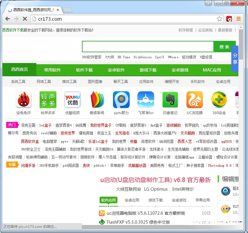Open the 网络工具 subcategory

44,81
